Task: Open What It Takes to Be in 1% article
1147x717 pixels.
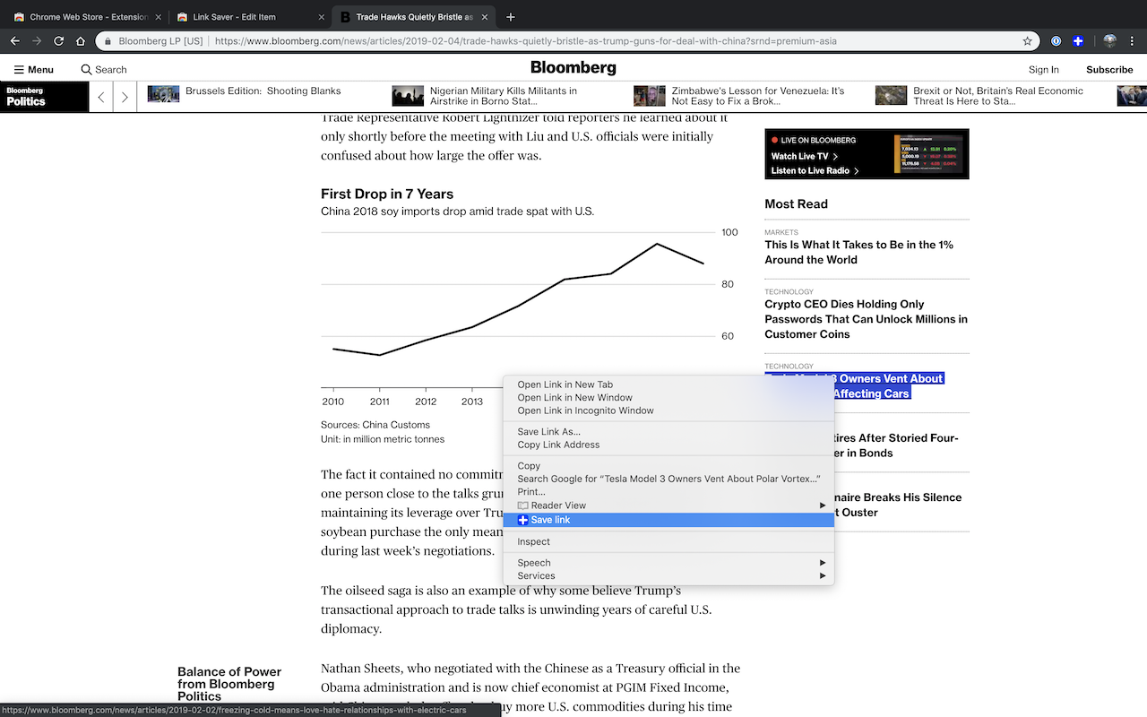Action: (x=858, y=252)
